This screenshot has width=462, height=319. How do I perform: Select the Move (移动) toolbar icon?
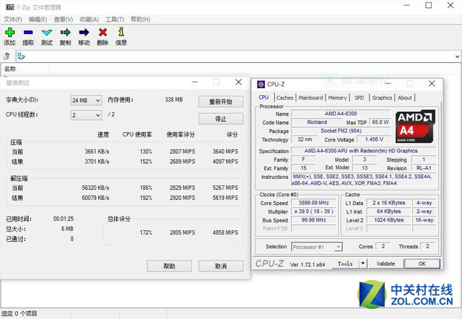click(84, 32)
